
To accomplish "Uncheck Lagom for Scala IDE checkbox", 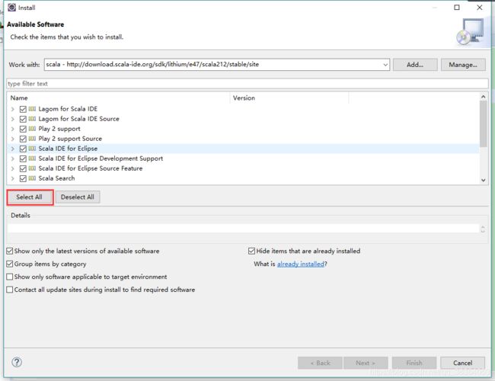I will (23, 109).
